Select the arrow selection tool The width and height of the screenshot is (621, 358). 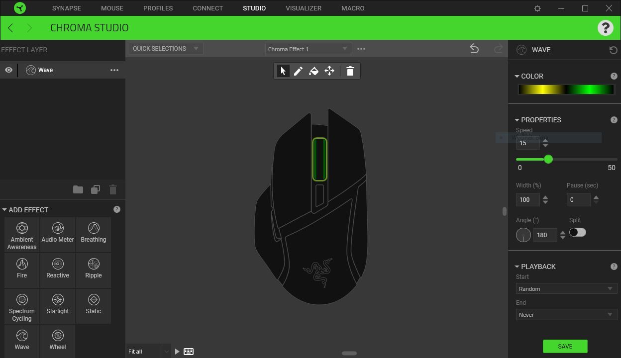pos(283,71)
